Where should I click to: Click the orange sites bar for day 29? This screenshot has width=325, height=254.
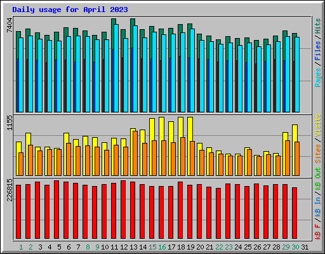(x=288, y=158)
